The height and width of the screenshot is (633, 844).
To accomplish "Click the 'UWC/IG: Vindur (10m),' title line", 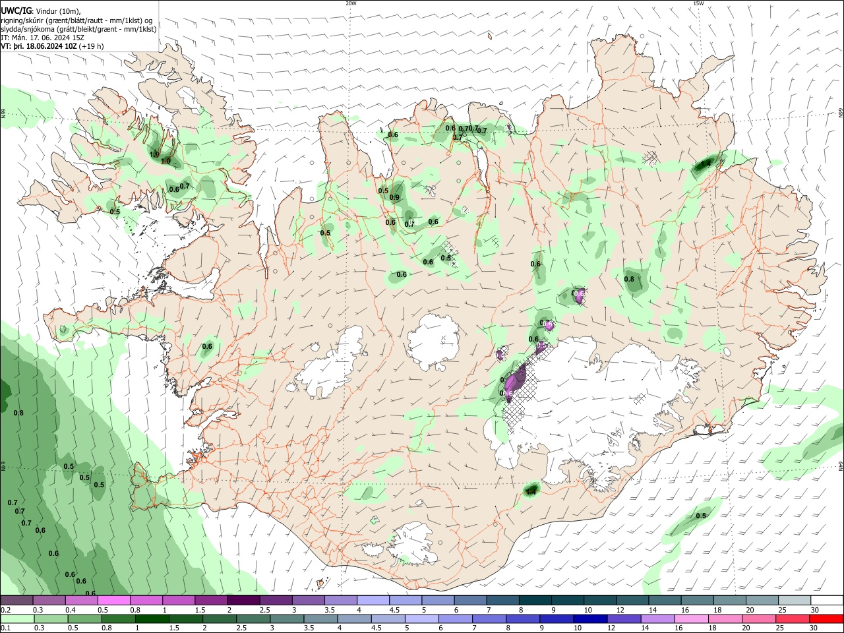I will pos(40,11).
